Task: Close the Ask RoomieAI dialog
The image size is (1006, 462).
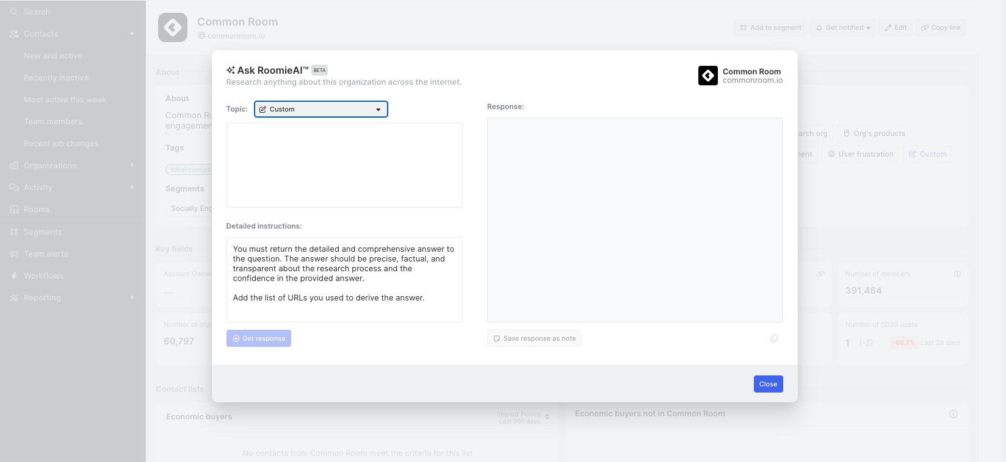Action: pyautogui.click(x=768, y=384)
